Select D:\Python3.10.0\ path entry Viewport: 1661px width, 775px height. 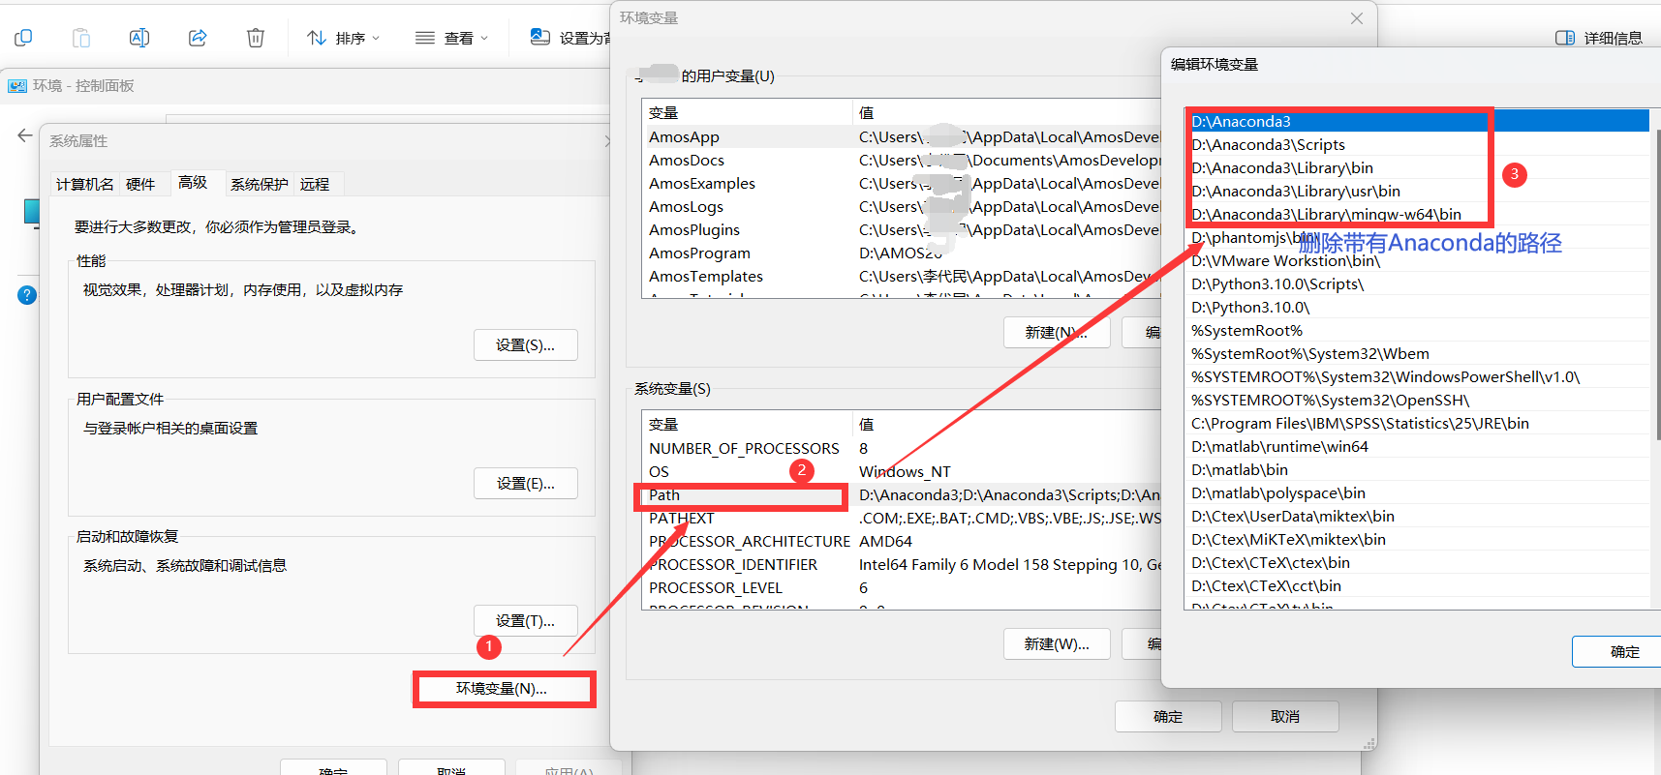tap(1418, 308)
